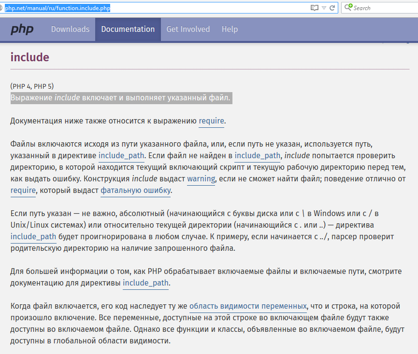The image size is (418, 354).
Task: Click the include page heading
Action: tap(30, 57)
